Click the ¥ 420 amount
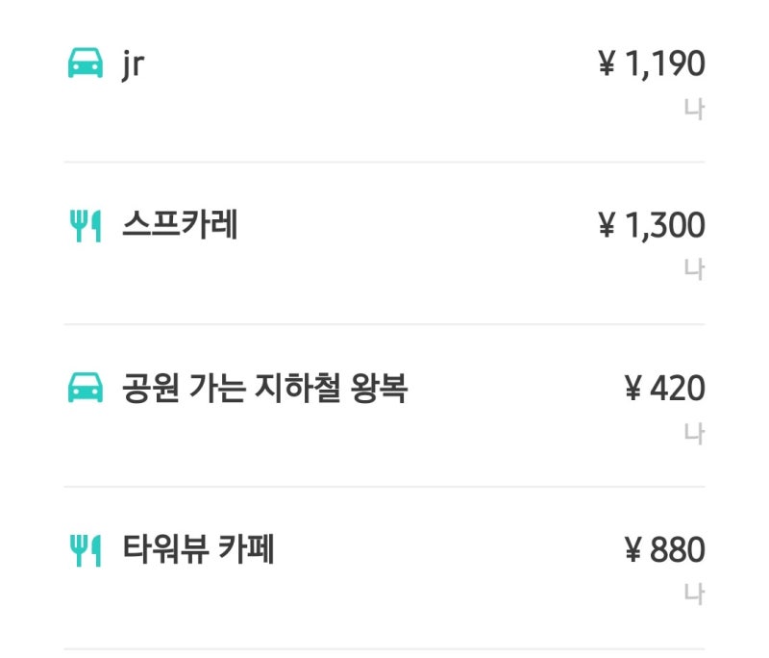Screen dimensions: 769x658 point(665,388)
